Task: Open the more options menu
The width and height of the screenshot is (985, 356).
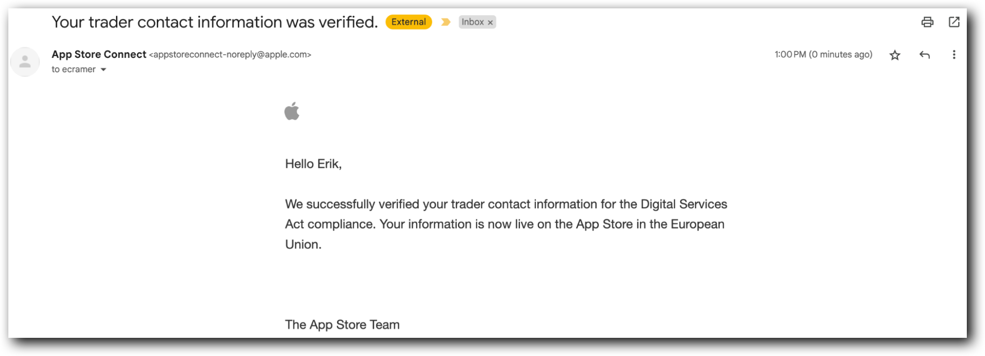Action: (954, 55)
